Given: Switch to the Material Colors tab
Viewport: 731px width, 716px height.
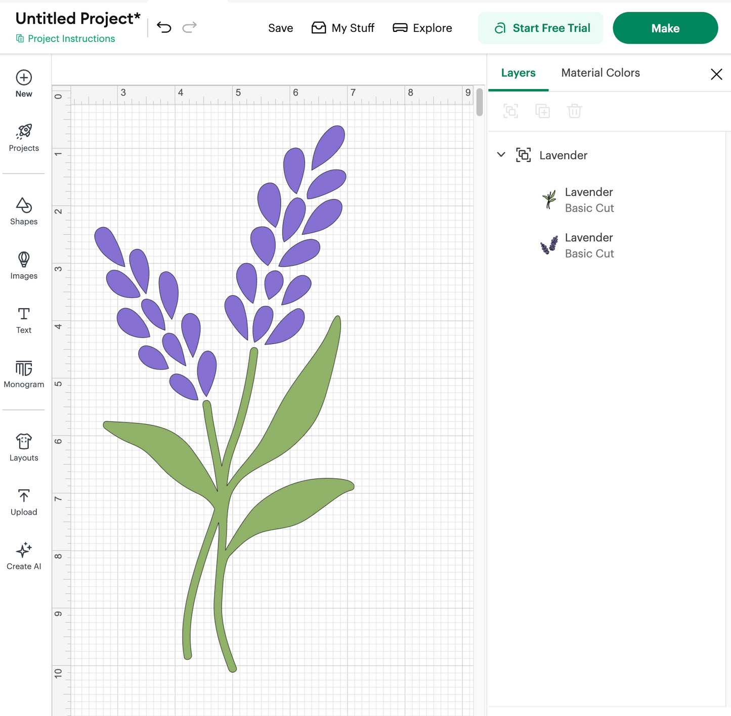Looking at the screenshot, I should (x=600, y=73).
